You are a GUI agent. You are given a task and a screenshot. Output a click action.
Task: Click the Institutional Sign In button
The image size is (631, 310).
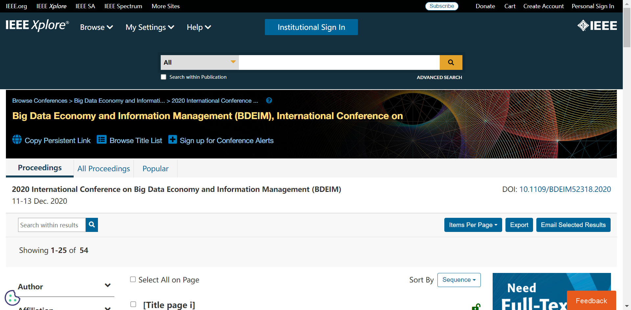tap(311, 27)
